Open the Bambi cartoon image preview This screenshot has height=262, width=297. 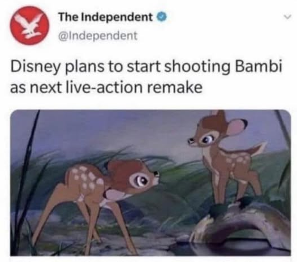click(x=150, y=183)
